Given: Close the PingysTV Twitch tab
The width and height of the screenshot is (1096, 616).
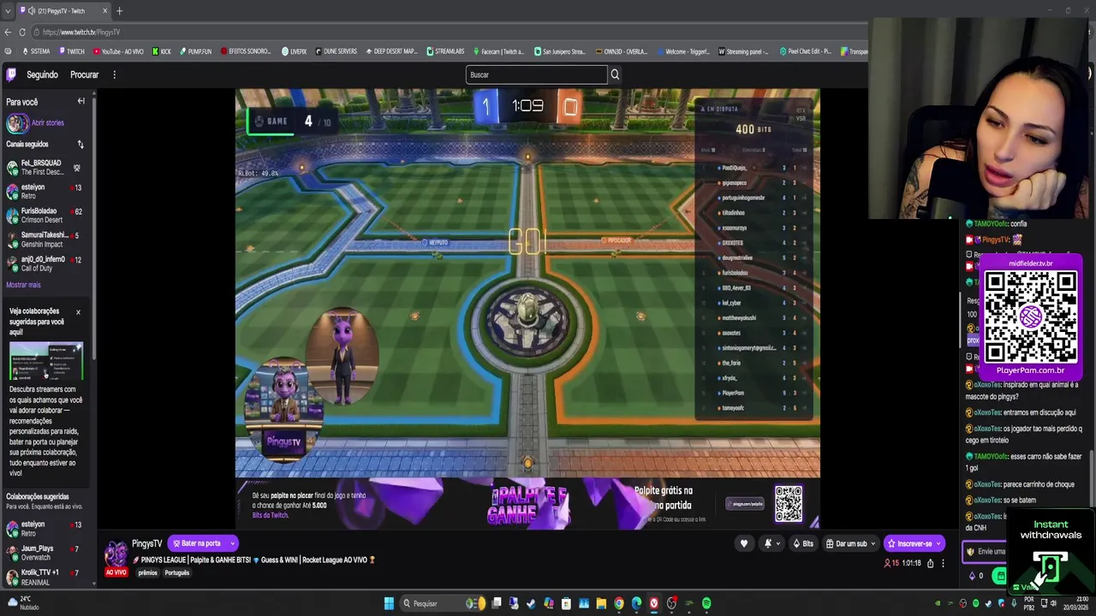Looking at the screenshot, I should pos(105,11).
